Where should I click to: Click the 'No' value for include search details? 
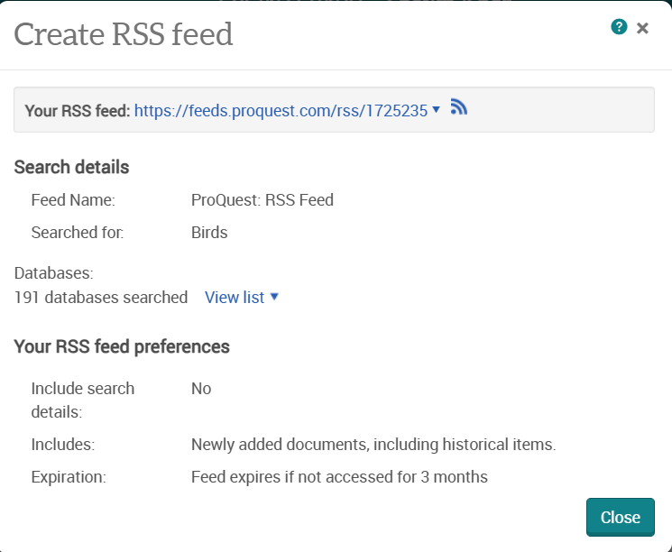pos(201,389)
